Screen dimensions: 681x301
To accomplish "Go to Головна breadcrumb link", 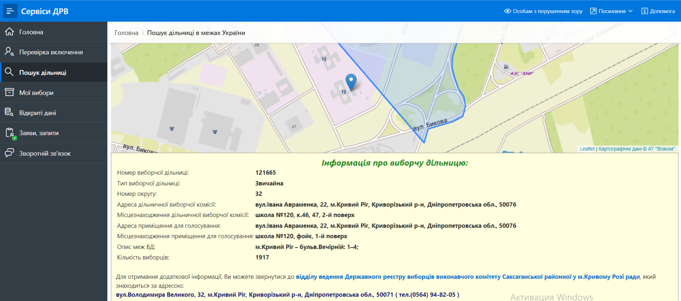I will (x=126, y=33).
